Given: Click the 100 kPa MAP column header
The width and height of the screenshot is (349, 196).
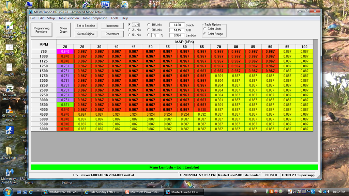Looking at the screenshot, I should (304, 47).
